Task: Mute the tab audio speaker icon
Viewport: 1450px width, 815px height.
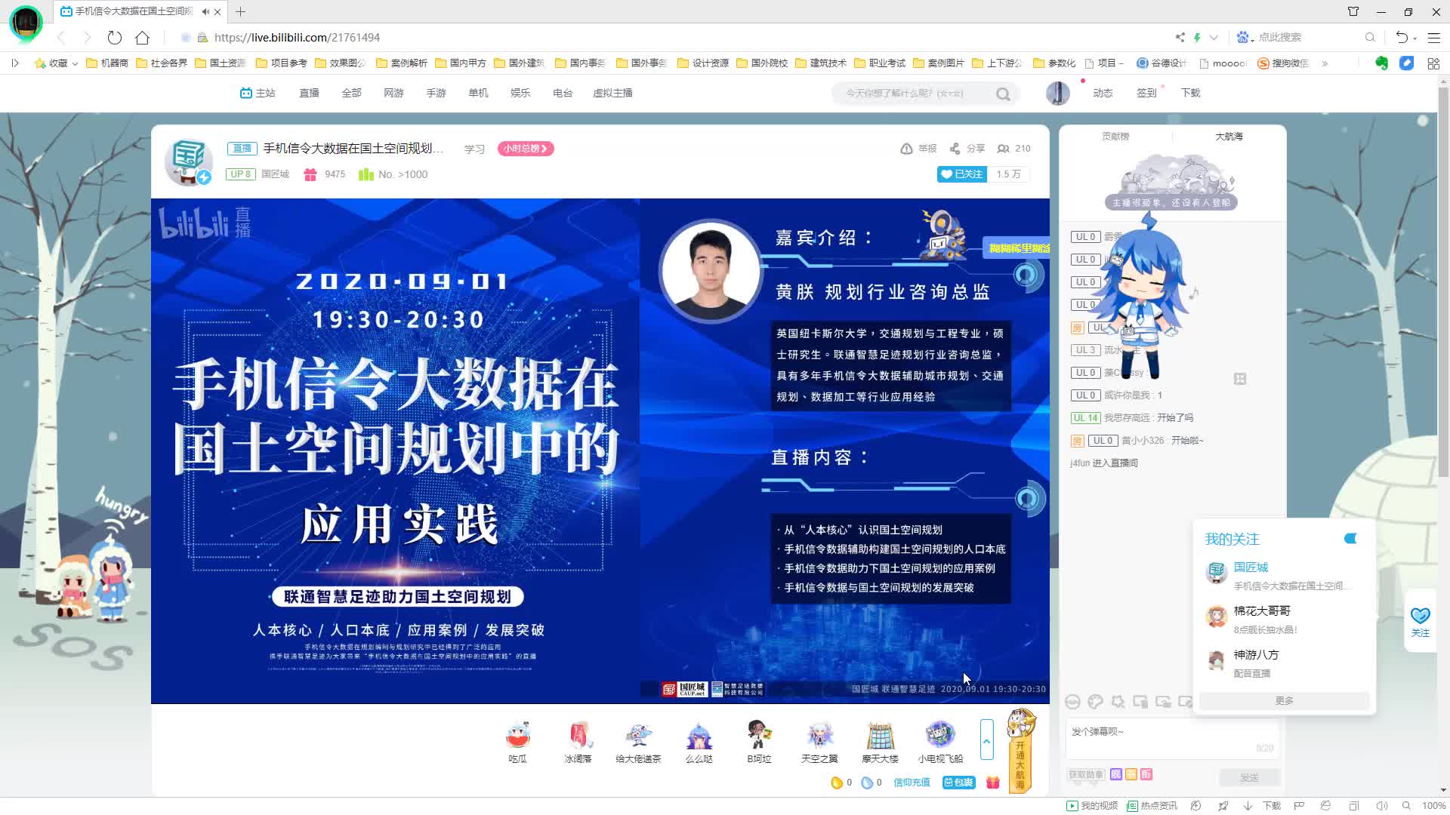Action: (x=205, y=12)
